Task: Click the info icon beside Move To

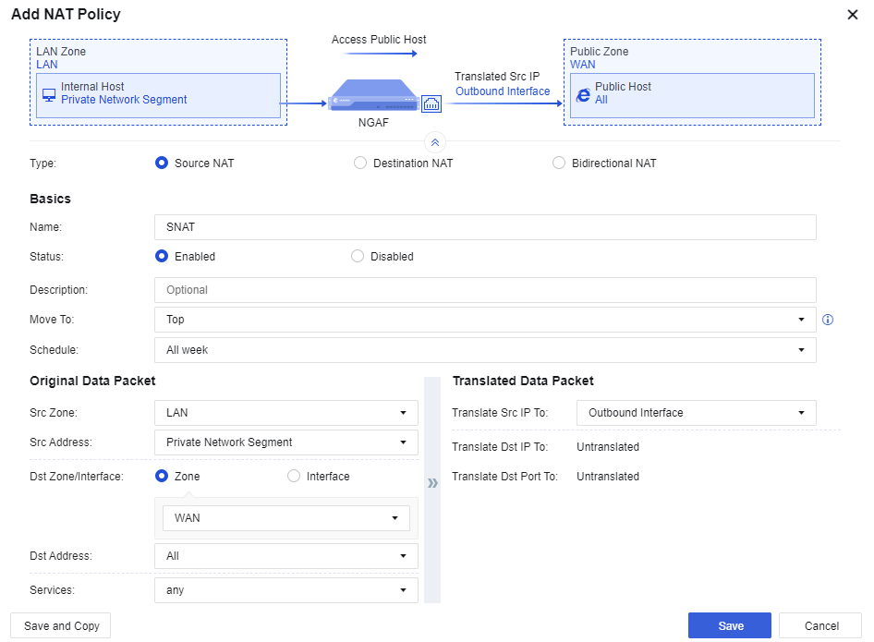Action: point(828,320)
